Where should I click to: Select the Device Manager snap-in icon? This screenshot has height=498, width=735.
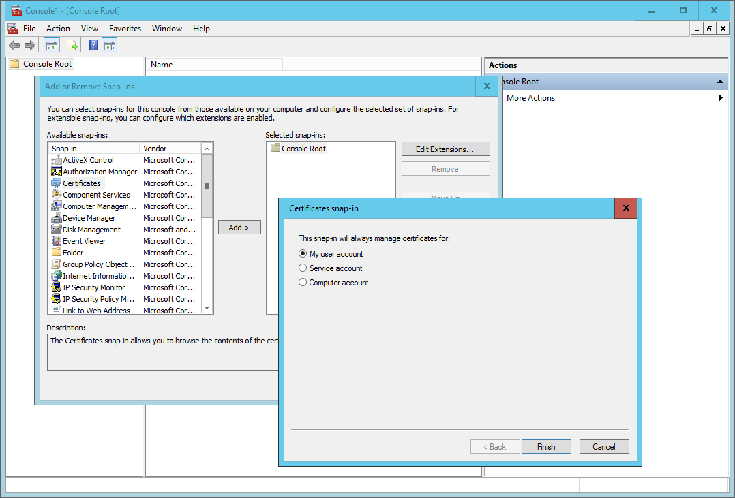[57, 218]
